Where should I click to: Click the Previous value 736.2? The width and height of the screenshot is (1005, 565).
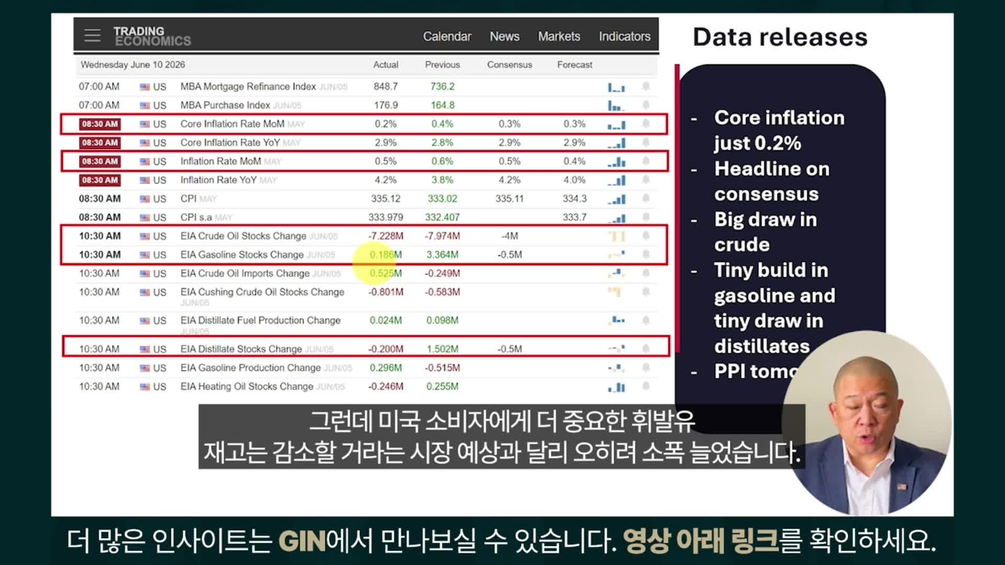point(442,86)
